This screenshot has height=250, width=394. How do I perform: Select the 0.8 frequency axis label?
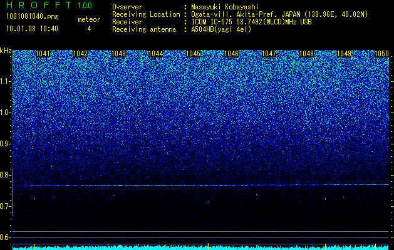[x=5, y=175]
